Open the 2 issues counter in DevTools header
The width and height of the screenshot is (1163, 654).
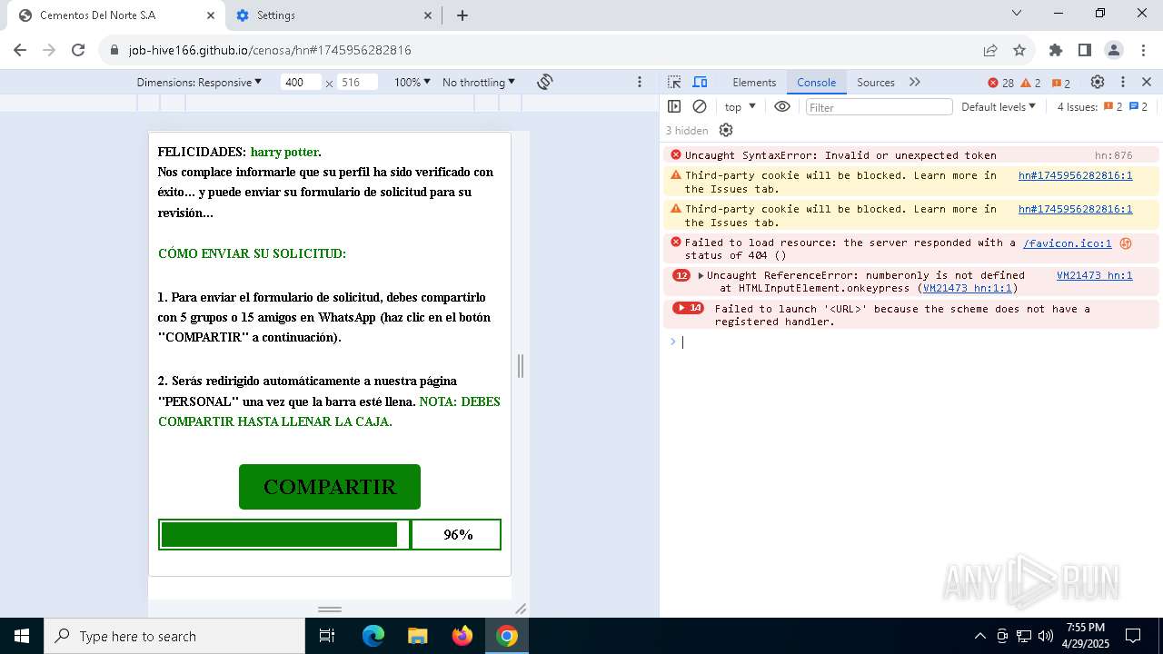(1061, 83)
